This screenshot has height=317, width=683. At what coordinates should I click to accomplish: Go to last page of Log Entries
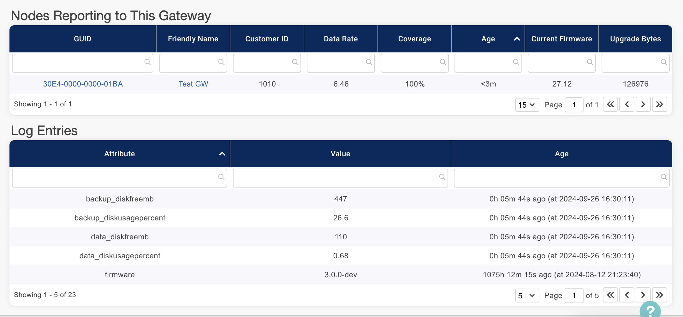point(659,295)
